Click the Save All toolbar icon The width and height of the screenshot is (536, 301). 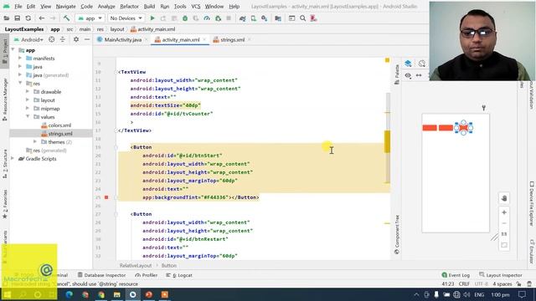(17, 18)
